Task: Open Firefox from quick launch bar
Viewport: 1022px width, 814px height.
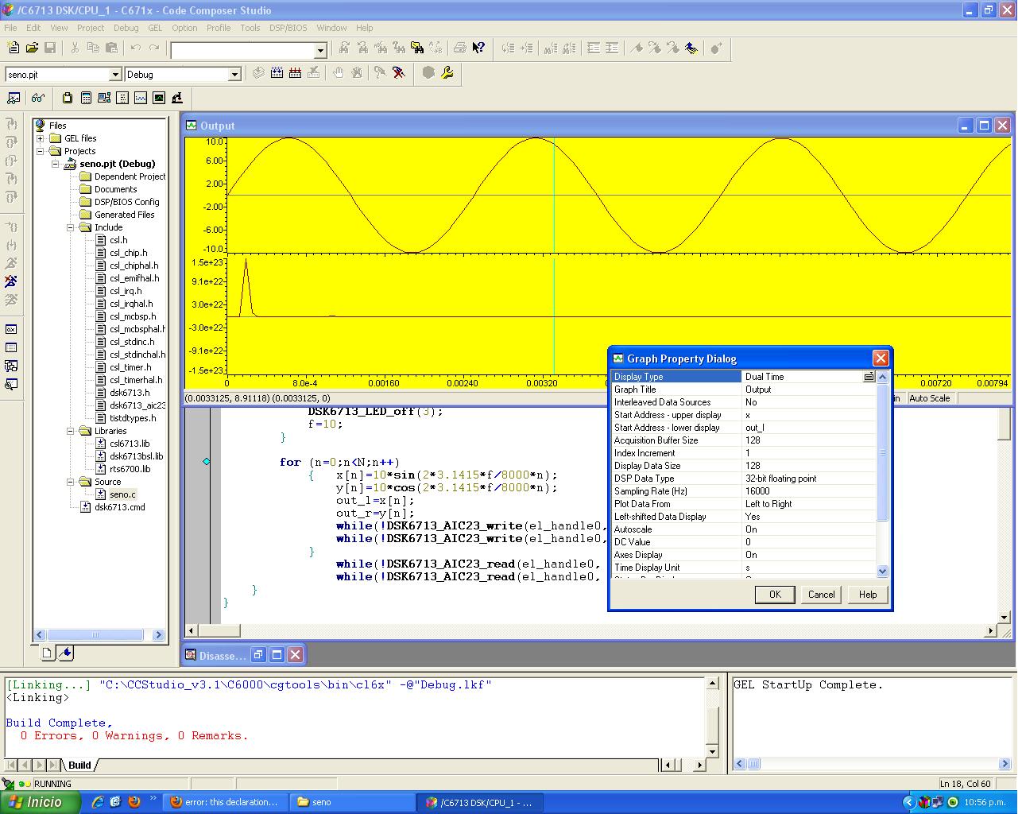Action: click(x=134, y=802)
